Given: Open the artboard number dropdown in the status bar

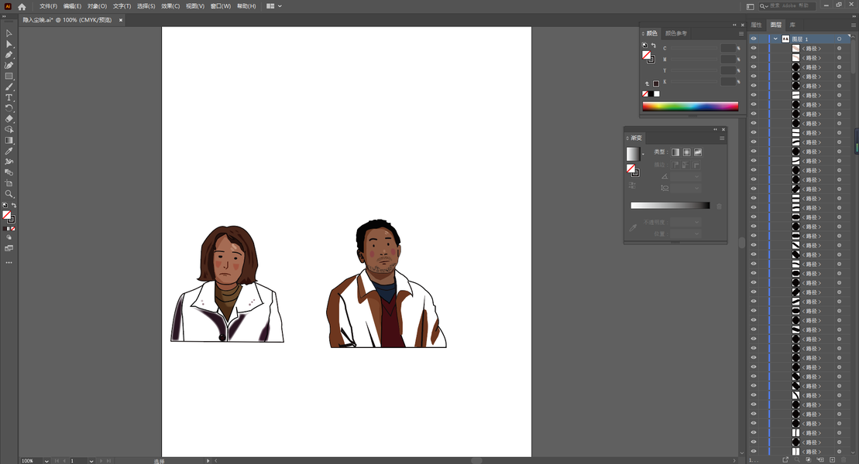Looking at the screenshot, I should pyautogui.click(x=91, y=461).
